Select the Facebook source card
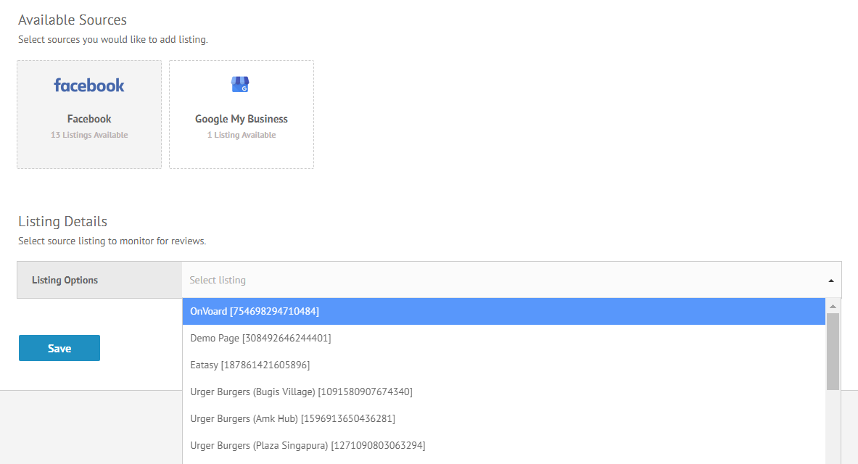This screenshot has width=858, height=464. [x=89, y=115]
